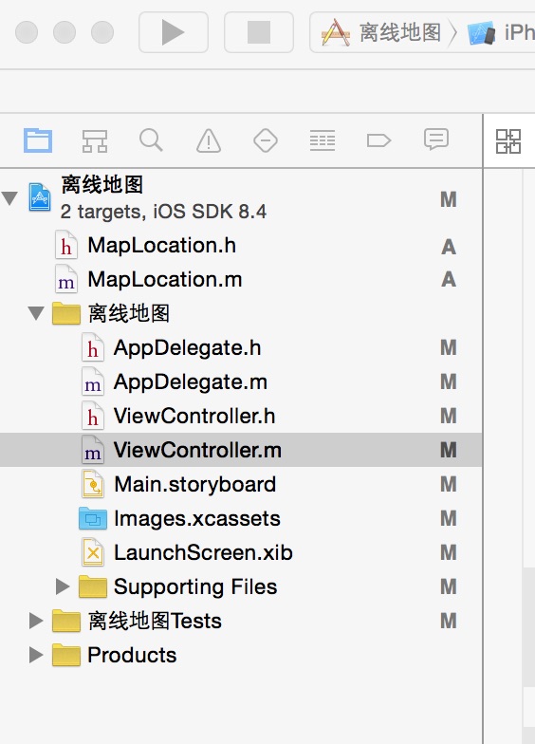Viewport: 535px width, 744px height.
Task: Show the Report navigator speech bubble
Action: click(x=436, y=139)
